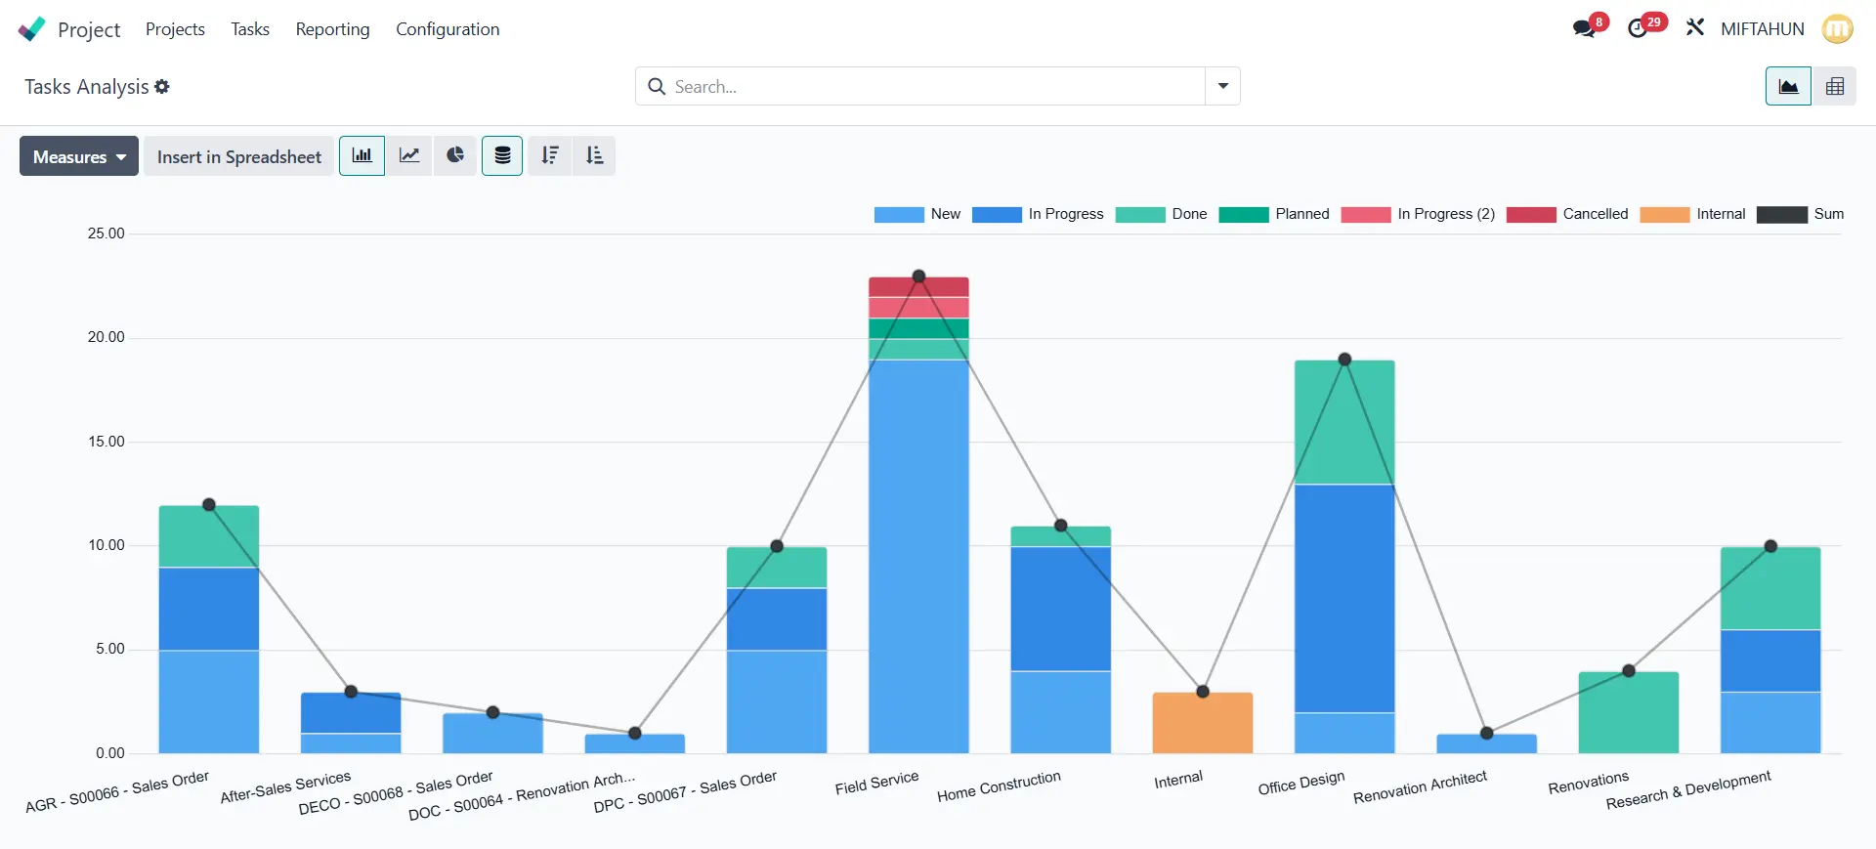Toggle stacked bars option
The width and height of the screenshot is (1876, 849).
[x=502, y=155]
